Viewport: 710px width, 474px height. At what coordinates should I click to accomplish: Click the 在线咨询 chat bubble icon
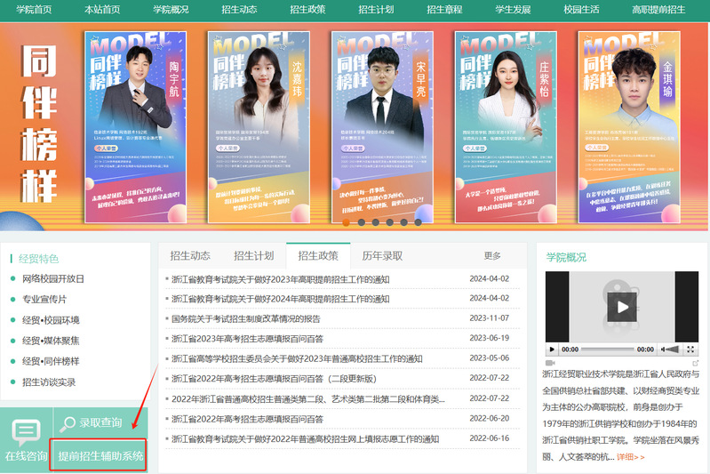click(x=27, y=431)
